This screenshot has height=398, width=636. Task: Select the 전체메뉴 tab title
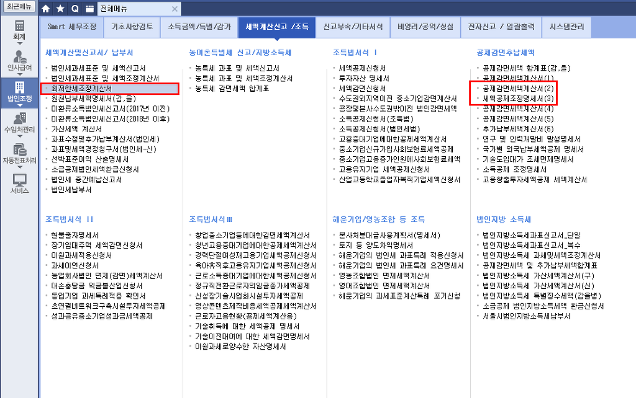click(x=114, y=9)
